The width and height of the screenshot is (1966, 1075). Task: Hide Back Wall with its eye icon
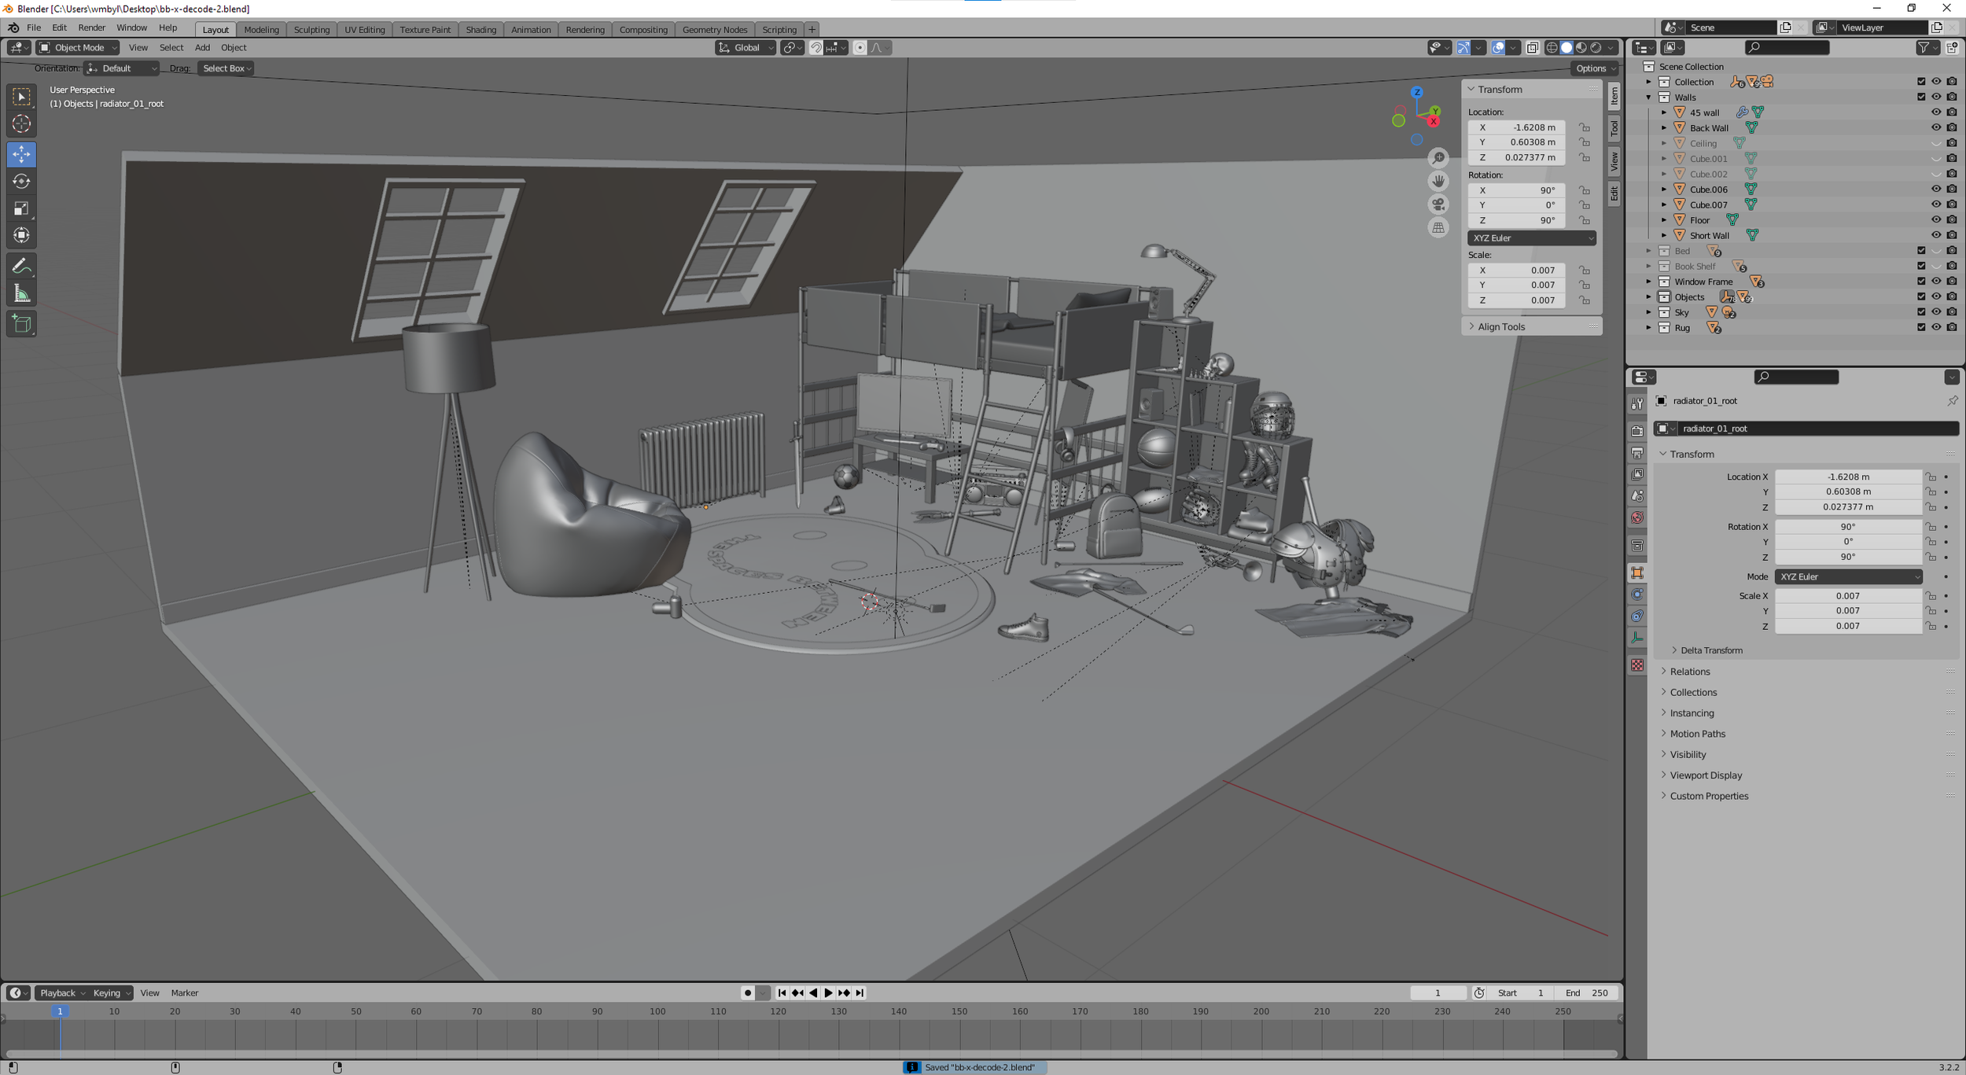pos(1935,127)
